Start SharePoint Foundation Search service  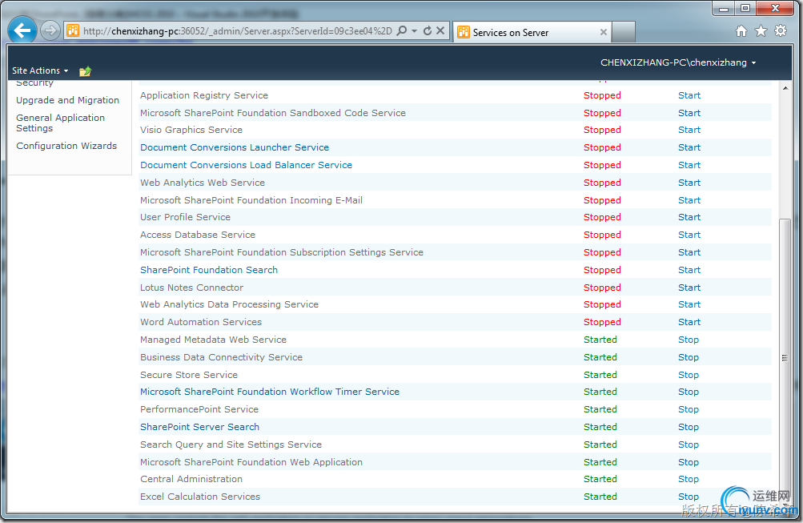click(689, 270)
